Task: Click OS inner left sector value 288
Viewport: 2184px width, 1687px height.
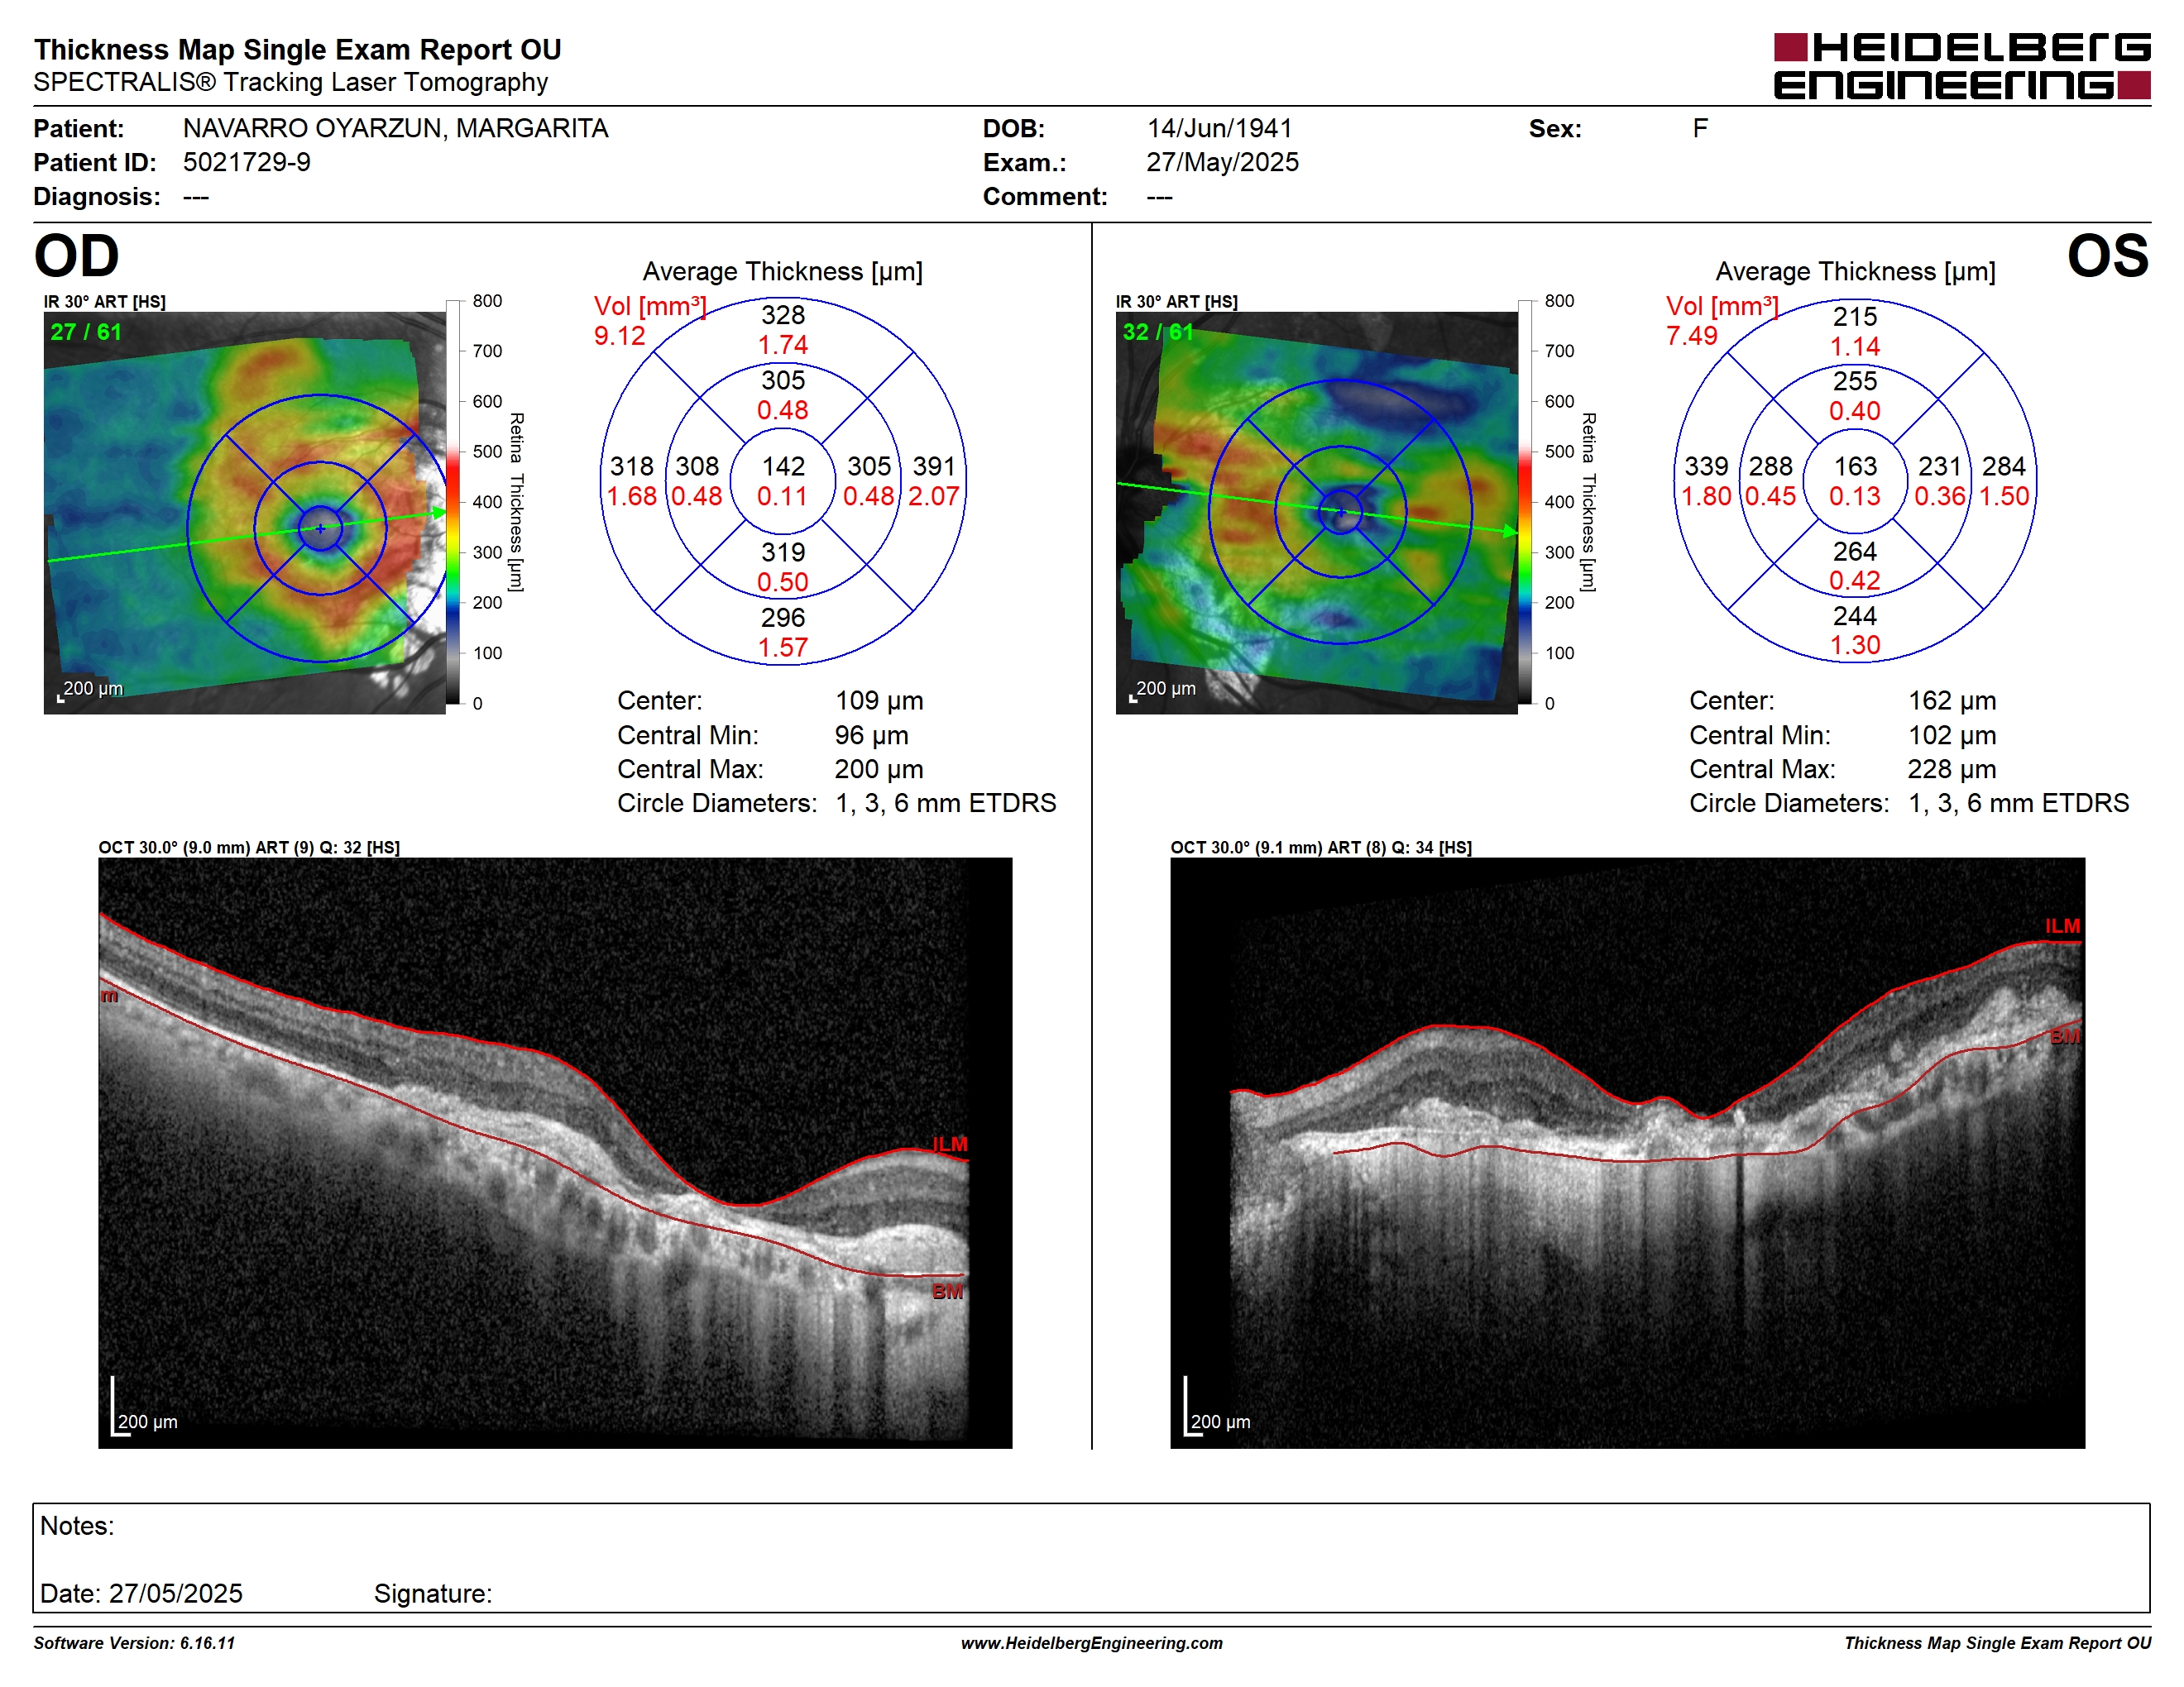Action: pyautogui.click(x=1771, y=466)
